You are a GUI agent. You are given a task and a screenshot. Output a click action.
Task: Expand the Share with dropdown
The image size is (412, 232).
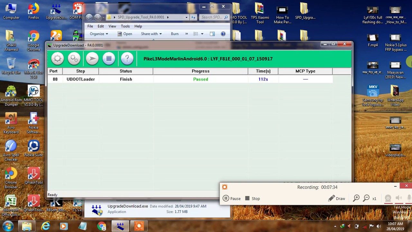pos(151,34)
